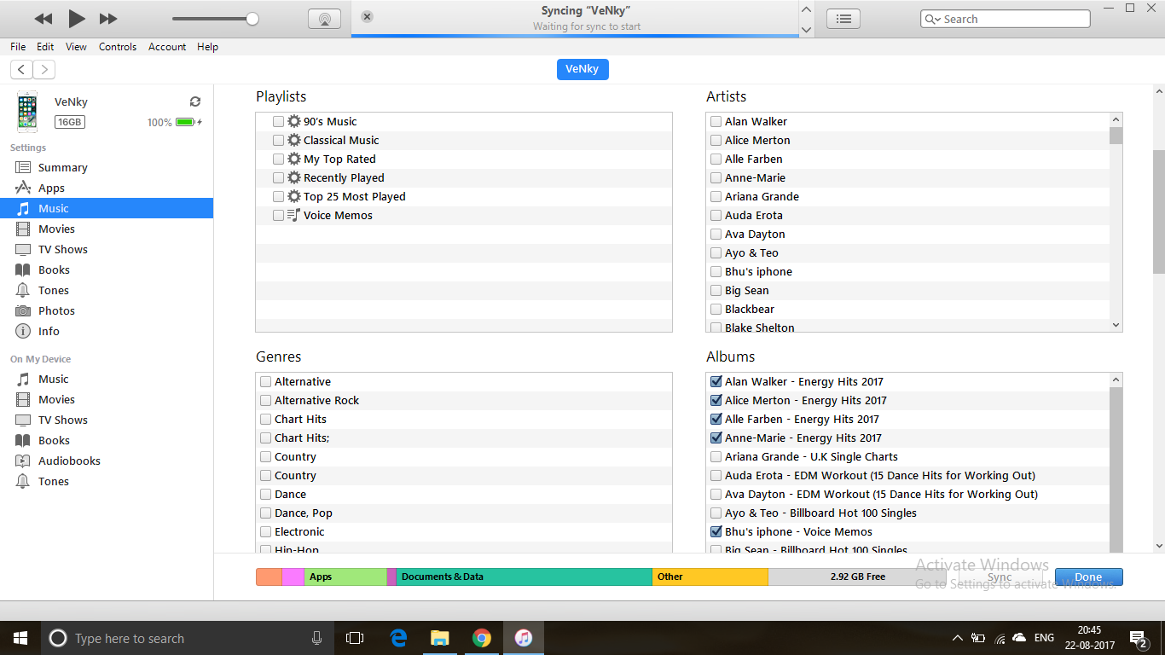The height and width of the screenshot is (655, 1165).
Task: Go forward with the right arrow button
Action: [44, 70]
